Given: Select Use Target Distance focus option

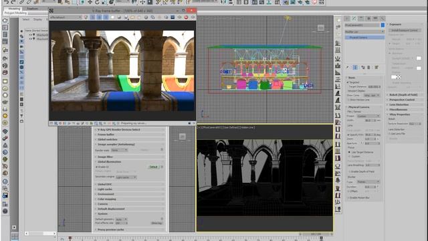Looking at the screenshot, I should [349, 152].
